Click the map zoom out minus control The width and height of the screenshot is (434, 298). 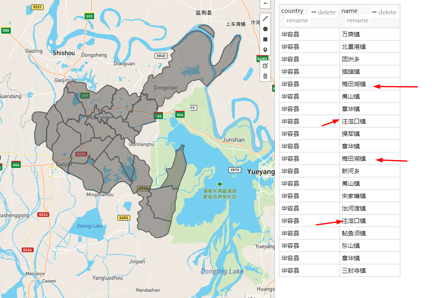pos(265,3)
